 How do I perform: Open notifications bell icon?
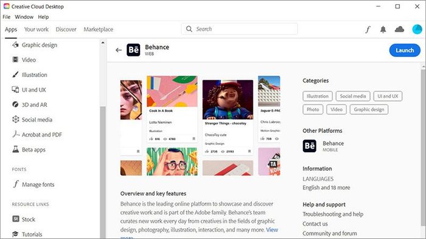coord(383,29)
